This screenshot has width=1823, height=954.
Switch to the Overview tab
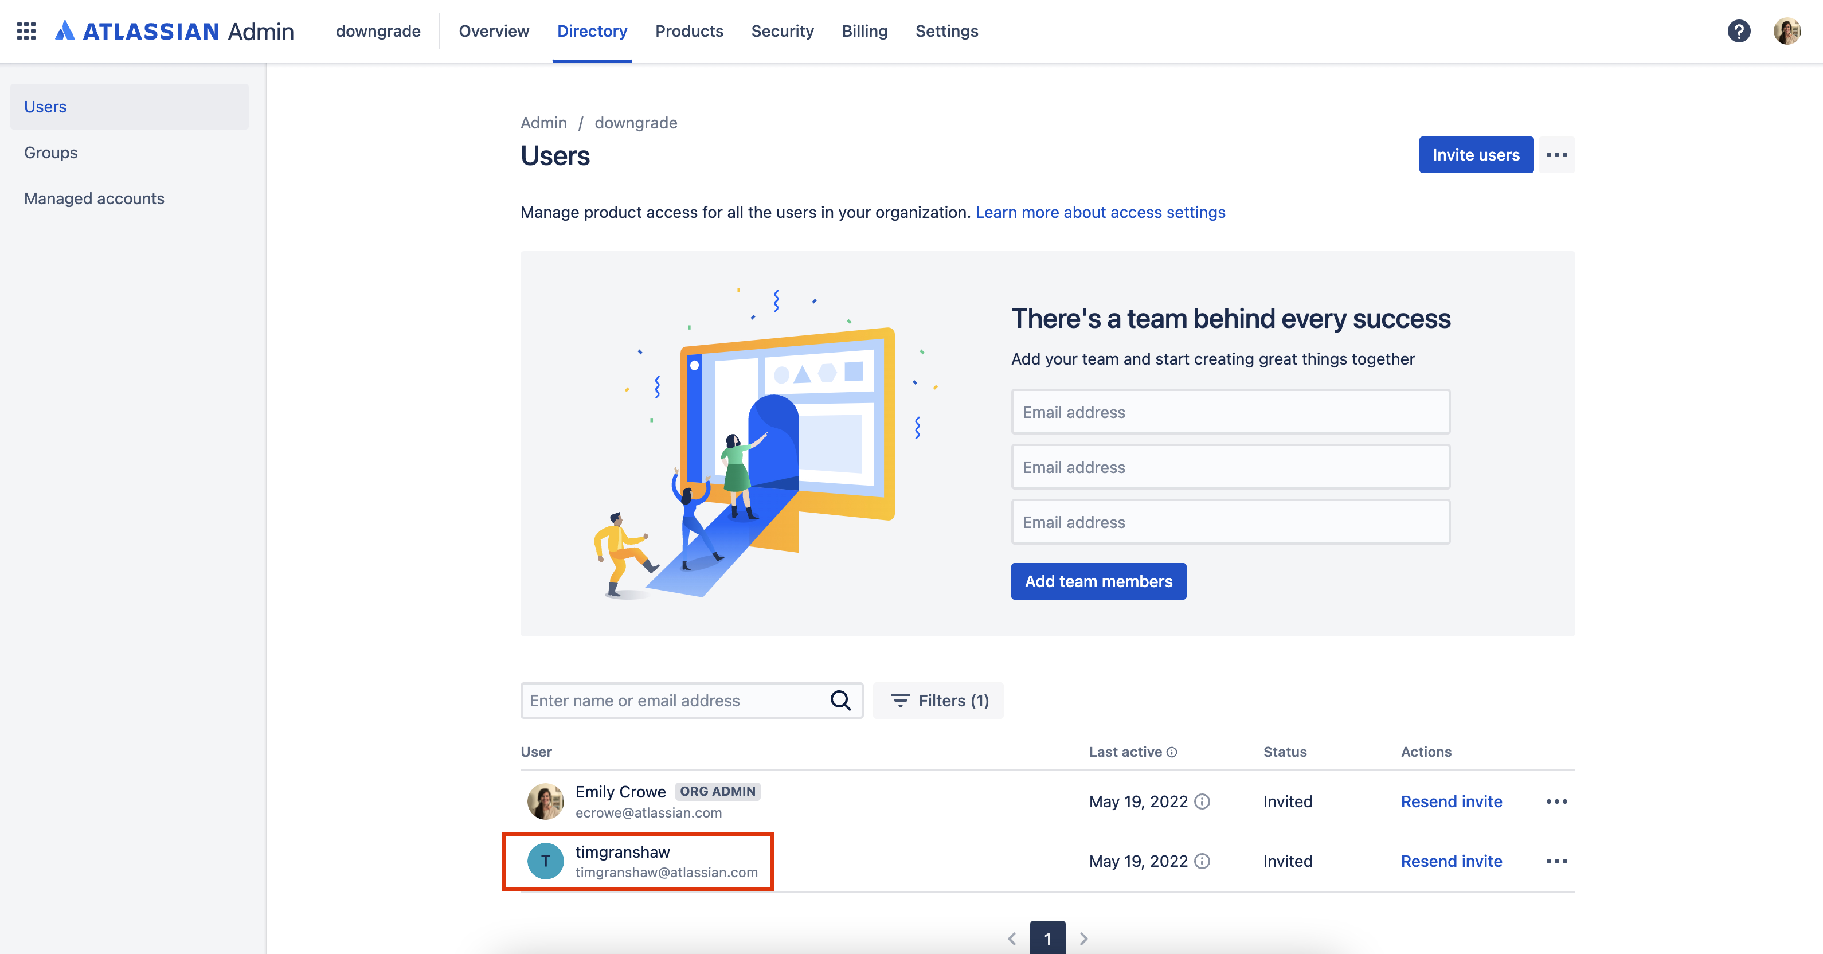[x=493, y=31]
